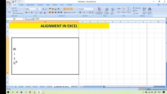Screen dimensions: 167x94
Task: Select the ALIGNMENT IN EXCEL title cell
Action: [x=45, y=26]
